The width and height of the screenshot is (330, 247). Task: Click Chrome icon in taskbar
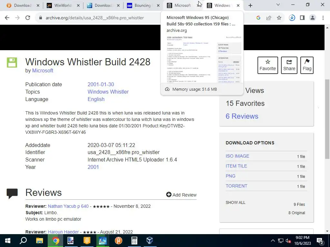pyautogui.click(x=55, y=241)
